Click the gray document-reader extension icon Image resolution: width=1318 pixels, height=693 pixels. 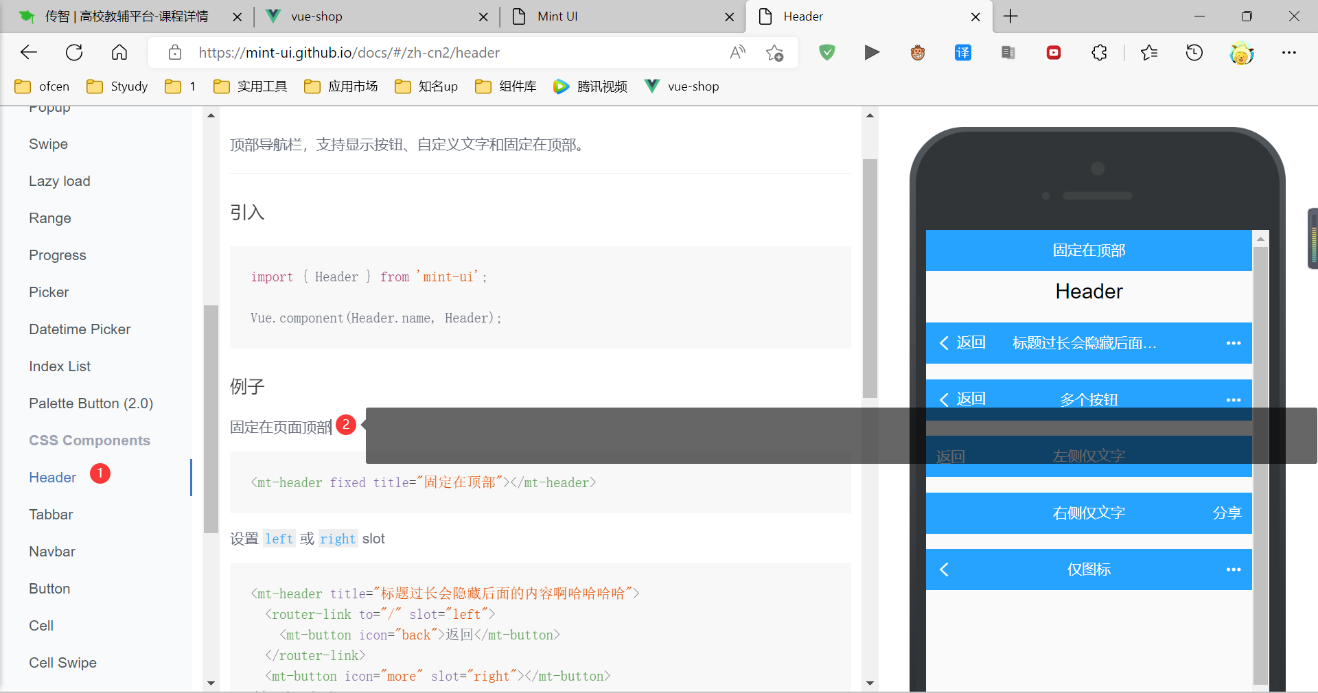click(1008, 52)
